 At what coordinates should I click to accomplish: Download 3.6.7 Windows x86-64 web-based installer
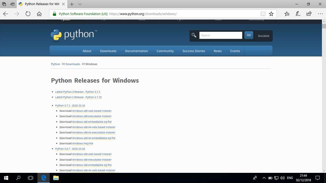[x=94, y=170]
